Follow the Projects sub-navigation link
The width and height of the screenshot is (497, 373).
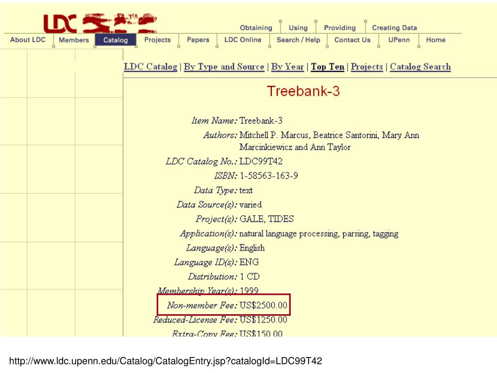[367, 67]
